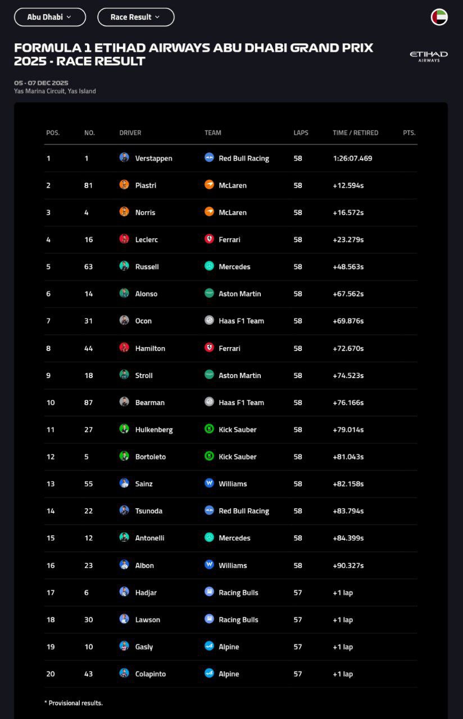Click the Williams logo in Sainz's row
This screenshot has width=463, height=719.
209,484
